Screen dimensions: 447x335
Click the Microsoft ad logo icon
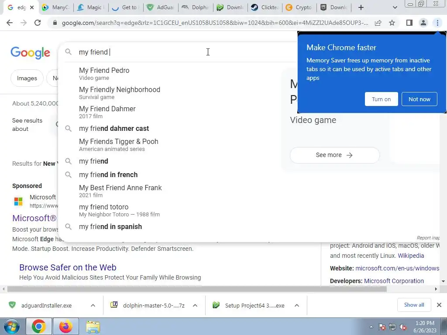[18, 202]
